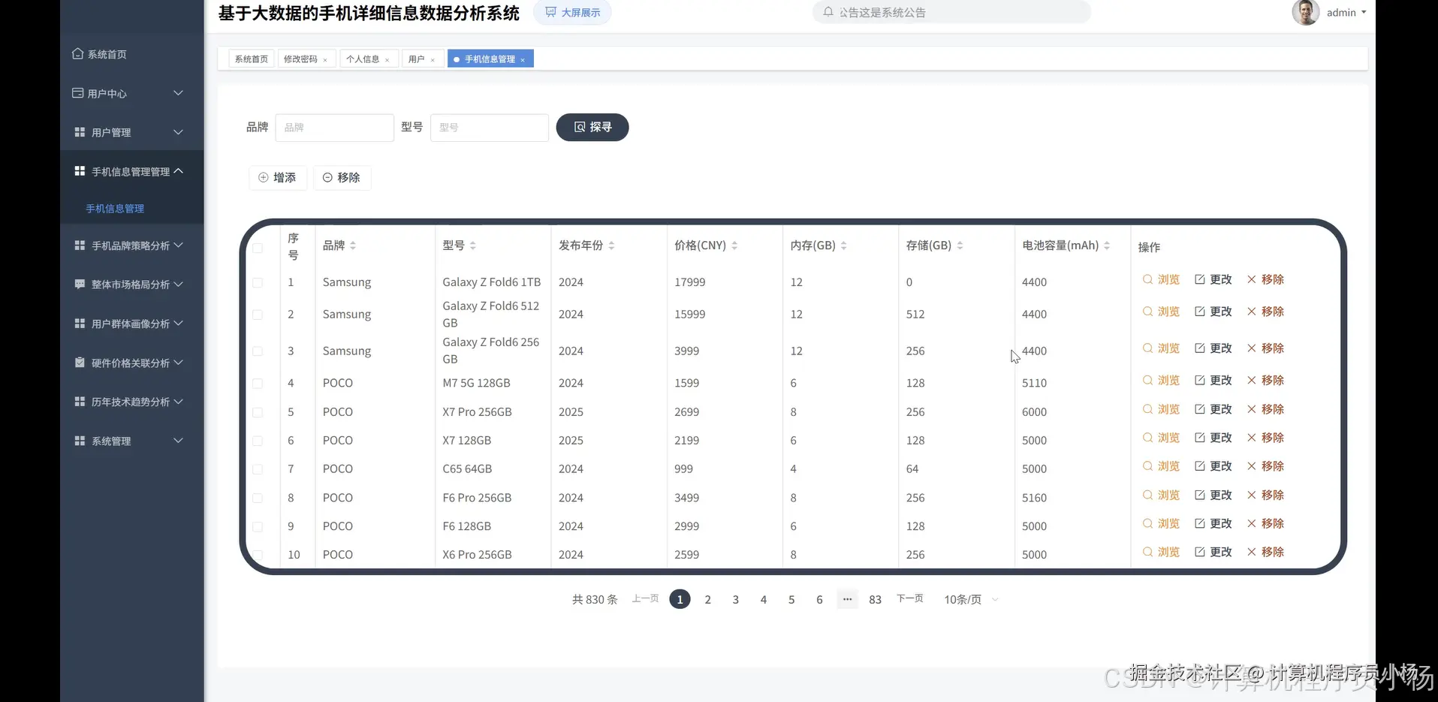Sort by 发布年份 column arrows
Screen dimensions: 1438x702
coord(611,246)
